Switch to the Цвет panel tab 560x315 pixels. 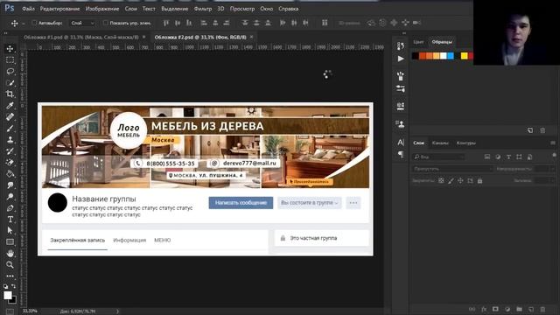pyautogui.click(x=418, y=42)
